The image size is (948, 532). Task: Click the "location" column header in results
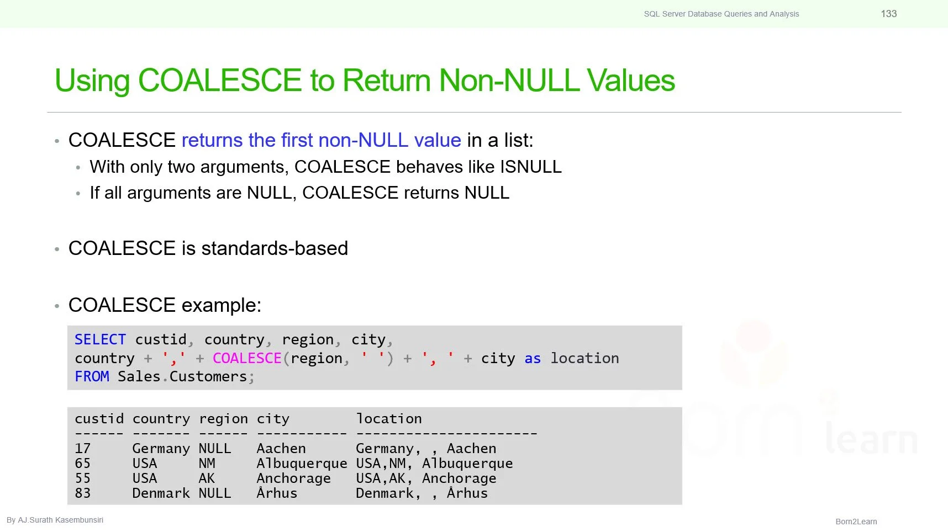point(389,419)
